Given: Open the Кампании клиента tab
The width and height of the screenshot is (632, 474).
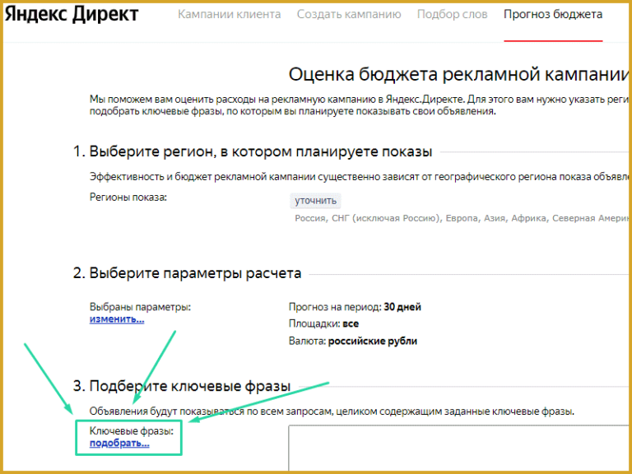Looking at the screenshot, I should 230,14.
